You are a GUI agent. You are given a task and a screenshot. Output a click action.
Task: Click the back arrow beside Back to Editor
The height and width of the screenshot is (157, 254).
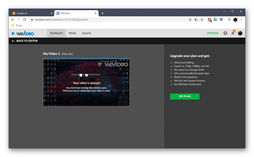(x=13, y=41)
